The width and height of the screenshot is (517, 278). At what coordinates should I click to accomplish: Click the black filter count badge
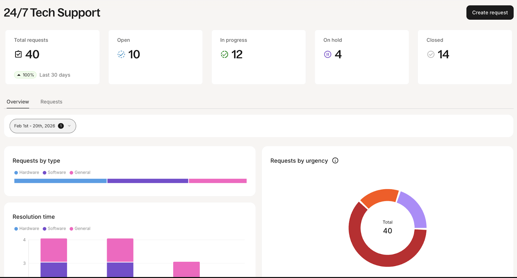61,126
